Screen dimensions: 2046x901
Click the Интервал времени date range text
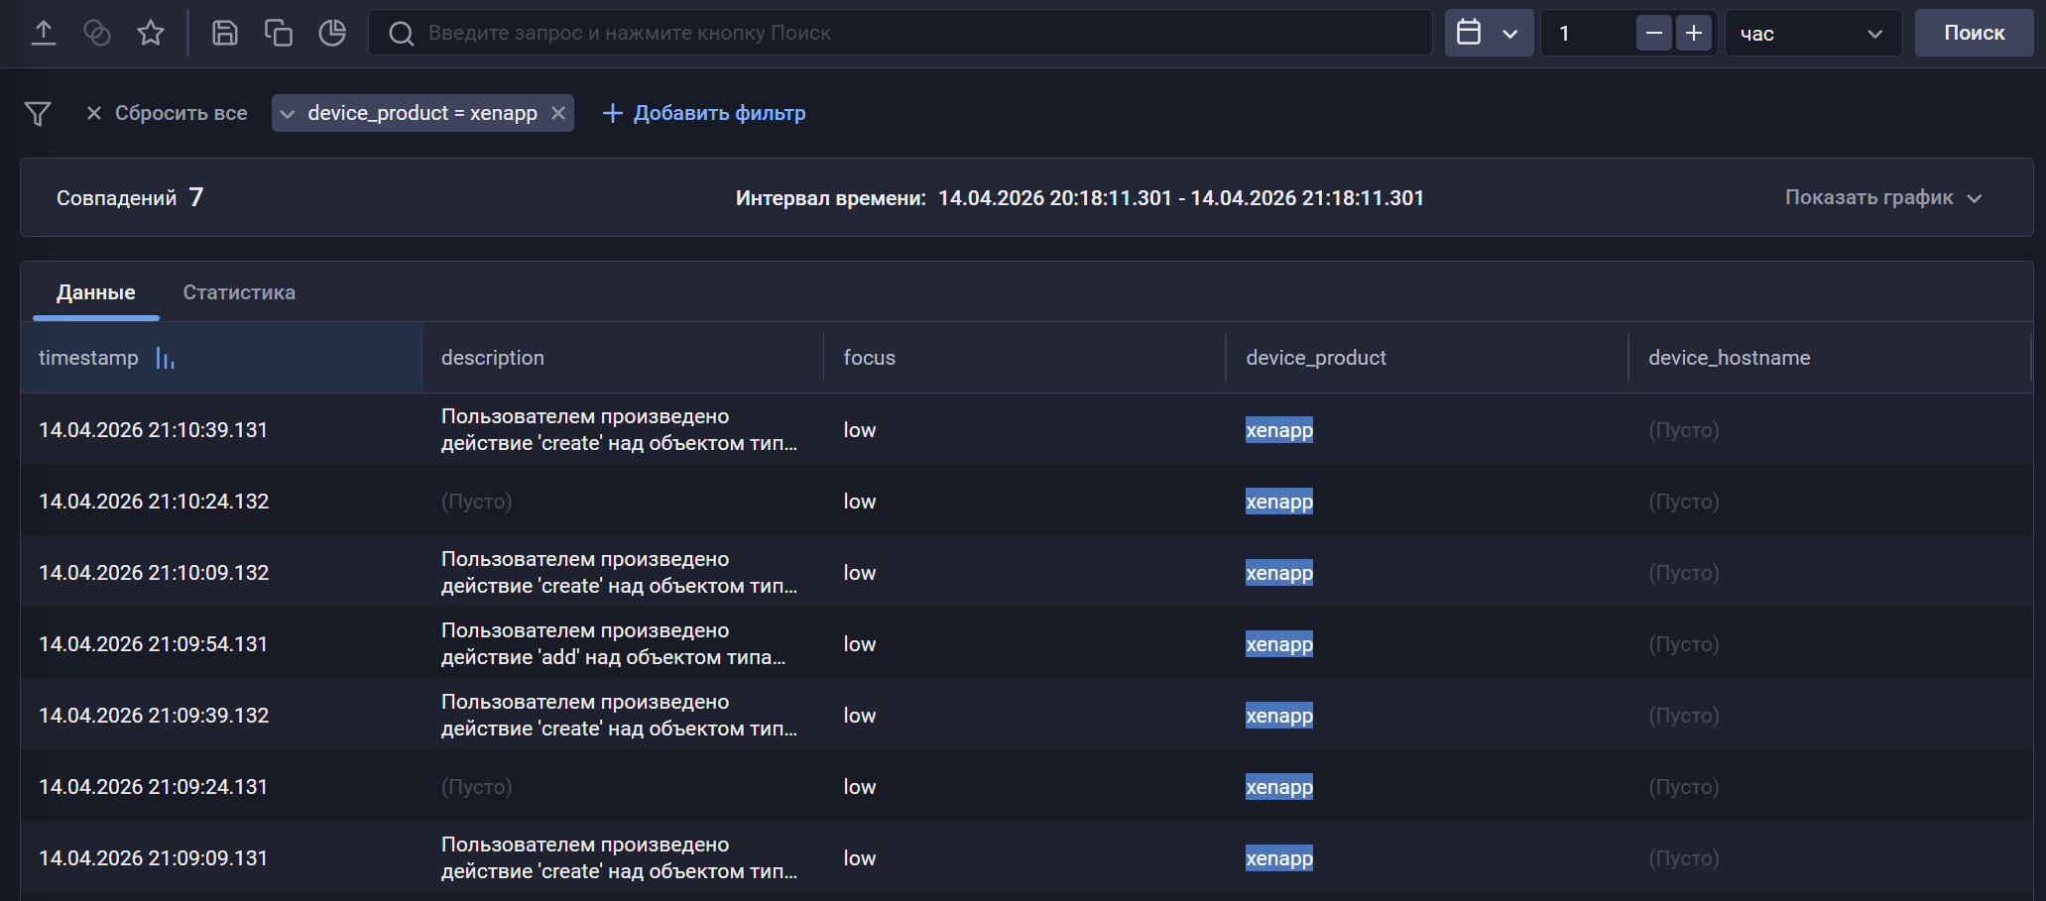[x=1080, y=198]
